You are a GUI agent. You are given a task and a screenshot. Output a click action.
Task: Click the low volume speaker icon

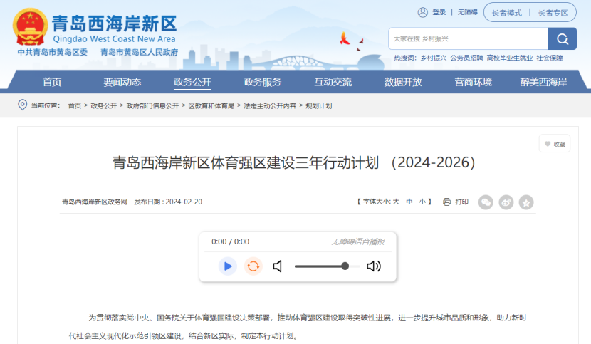(278, 266)
